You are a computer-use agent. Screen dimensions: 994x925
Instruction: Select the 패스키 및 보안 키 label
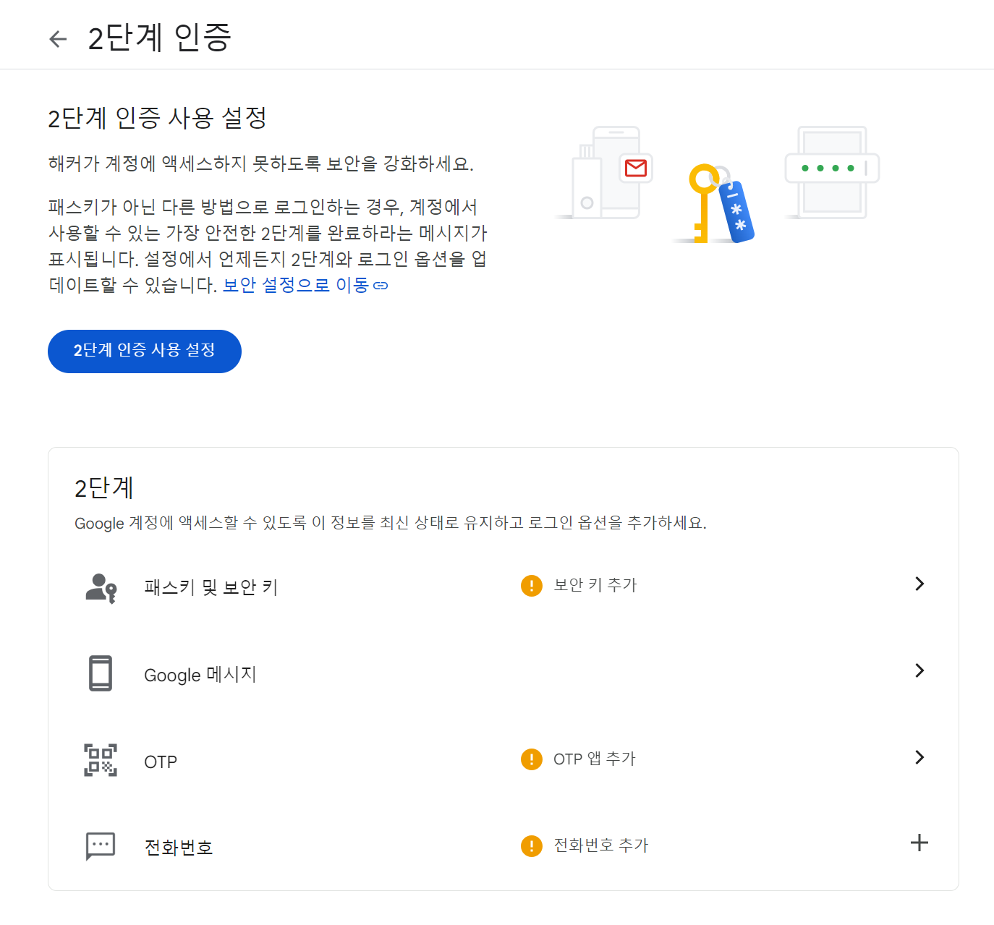pyautogui.click(x=211, y=587)
